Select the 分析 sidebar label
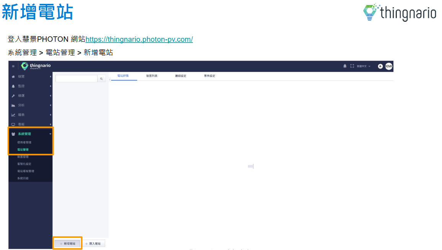 click(21, 105)
